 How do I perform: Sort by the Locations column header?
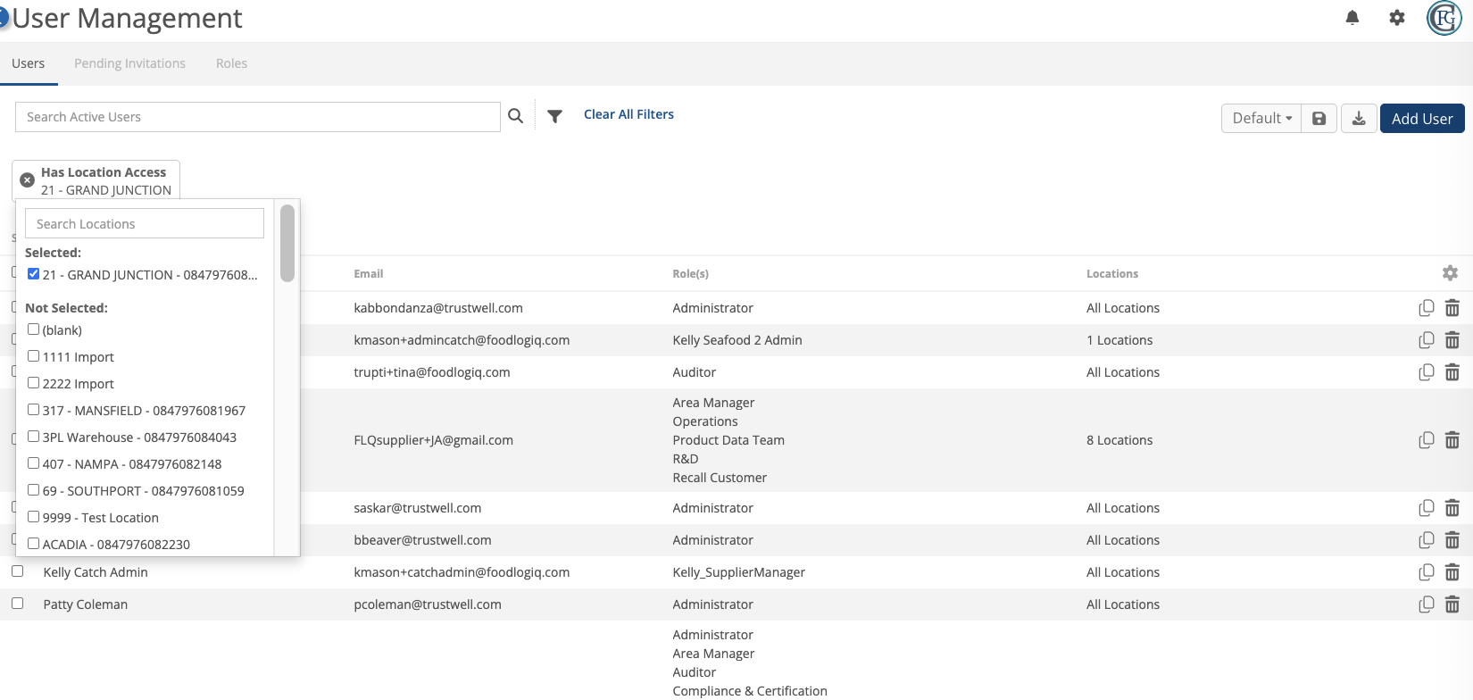point(1112,274)
